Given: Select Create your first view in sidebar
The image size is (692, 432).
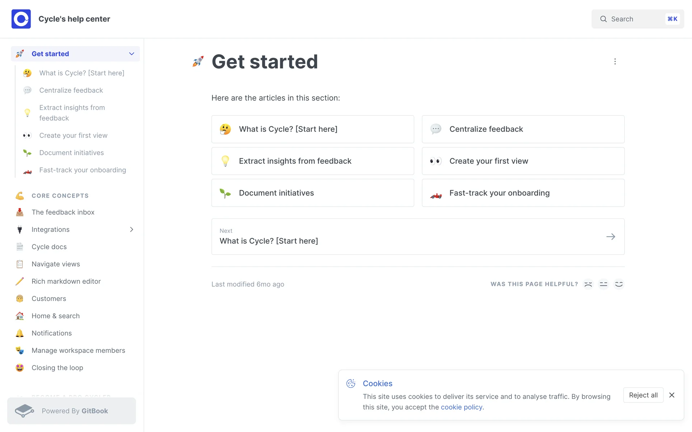Looking at the screenshot, I should click(73, 135).
